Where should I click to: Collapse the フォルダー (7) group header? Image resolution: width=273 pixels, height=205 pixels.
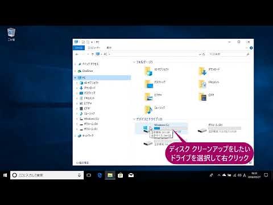pos(134,62)
